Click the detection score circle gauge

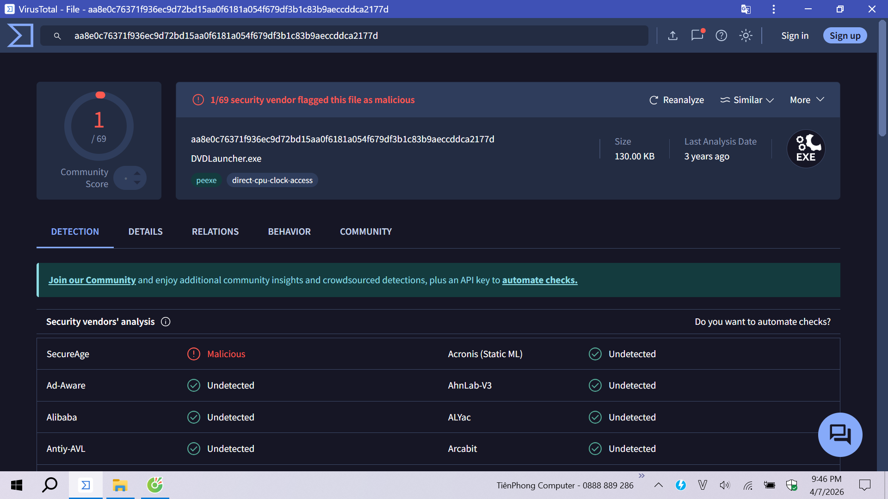coord(99,126)
